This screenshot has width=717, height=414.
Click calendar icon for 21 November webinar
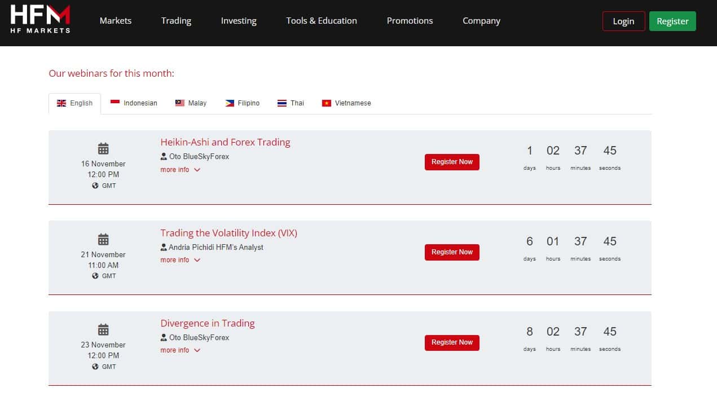103,239
